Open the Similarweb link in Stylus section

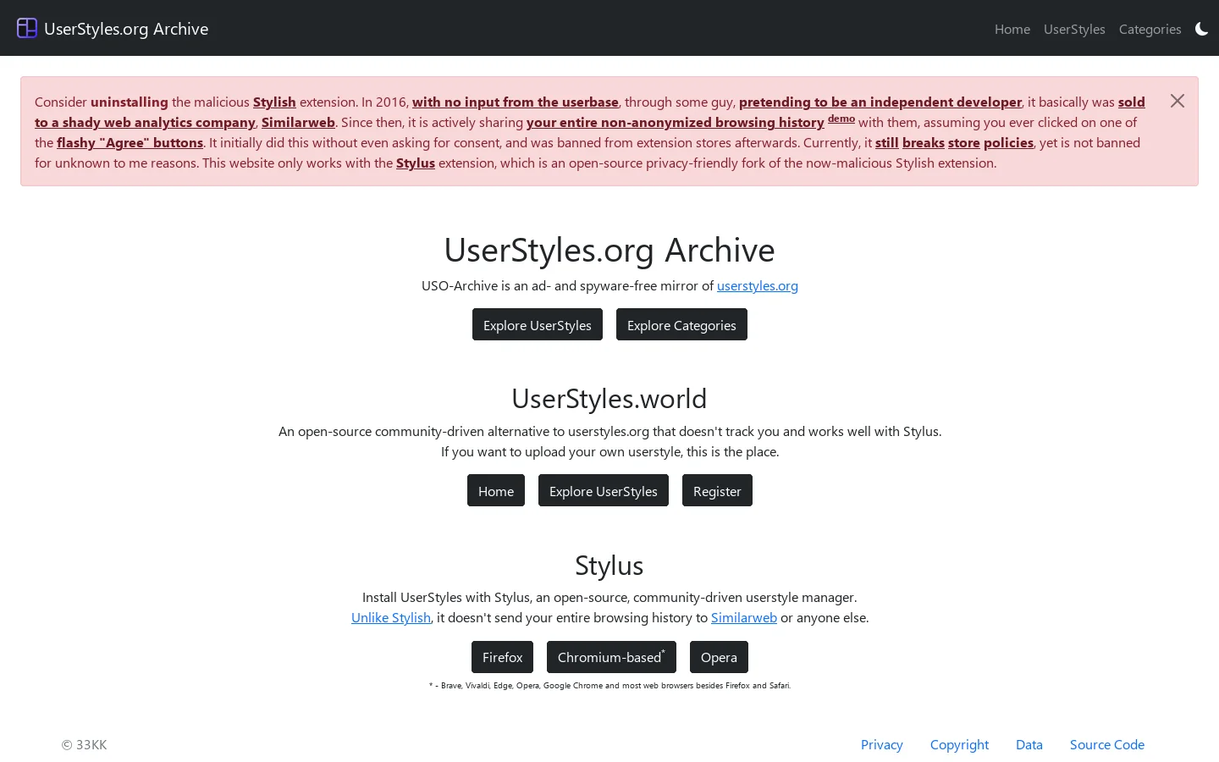[744, 618]
